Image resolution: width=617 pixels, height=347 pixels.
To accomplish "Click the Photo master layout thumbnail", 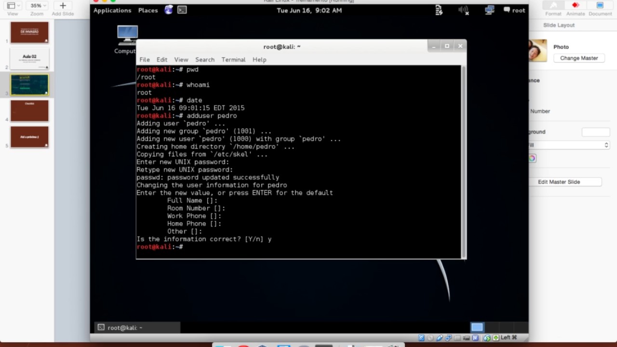I will 538,51.
